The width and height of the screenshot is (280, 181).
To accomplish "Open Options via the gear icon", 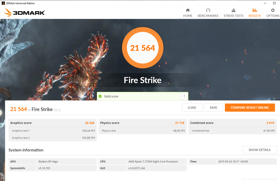I will (273, 10).
